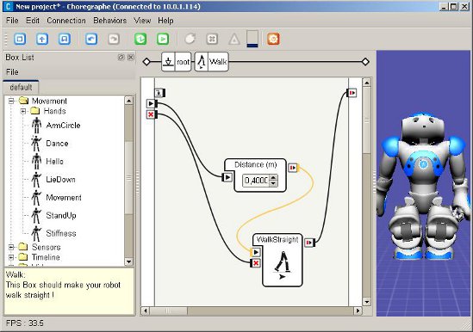Click the Timeline folder label
The image size is (473, 332).
pyautogui.click(x=46, y=257)
